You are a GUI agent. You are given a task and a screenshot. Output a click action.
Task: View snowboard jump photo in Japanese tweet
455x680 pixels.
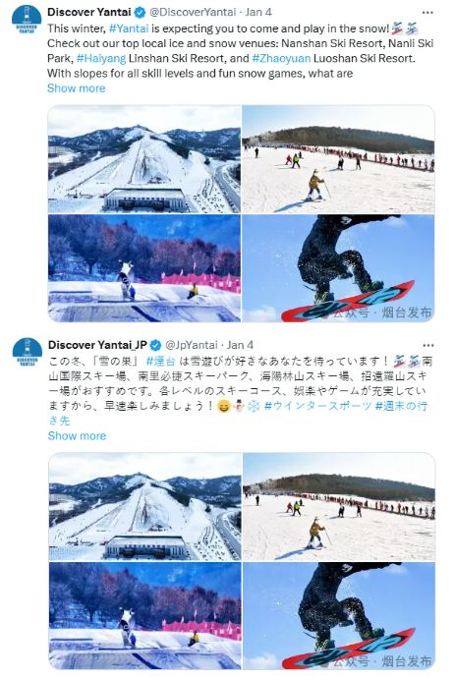(x=339, y=616)
